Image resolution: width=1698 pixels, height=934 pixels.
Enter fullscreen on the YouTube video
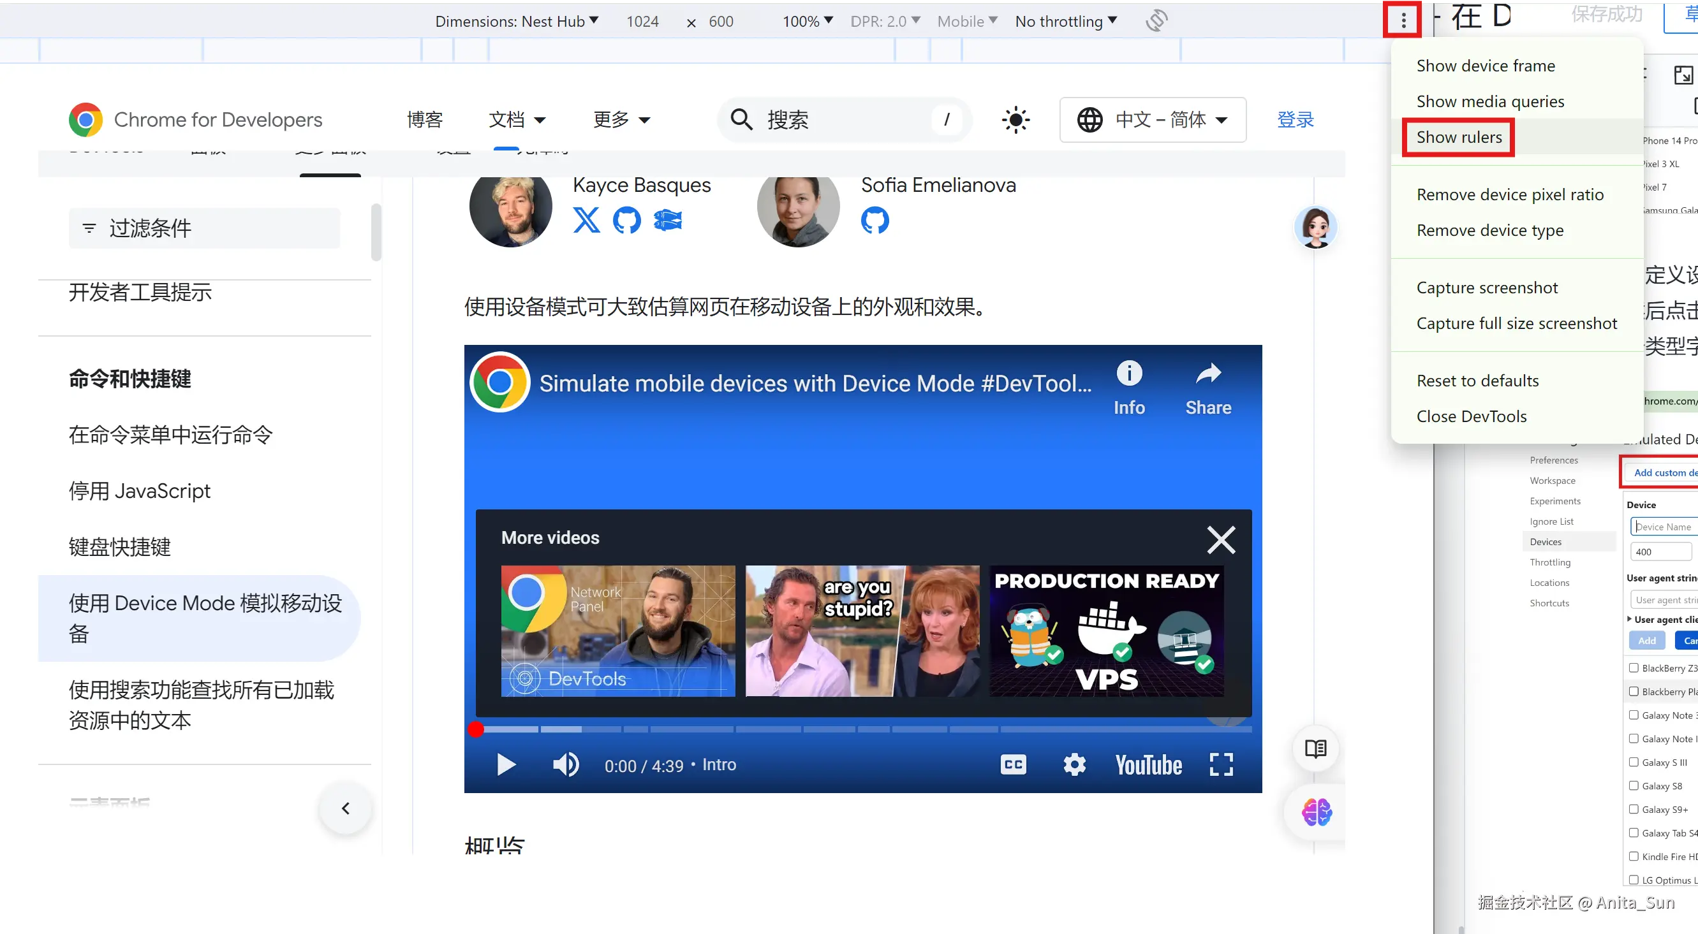[1221, 764]
